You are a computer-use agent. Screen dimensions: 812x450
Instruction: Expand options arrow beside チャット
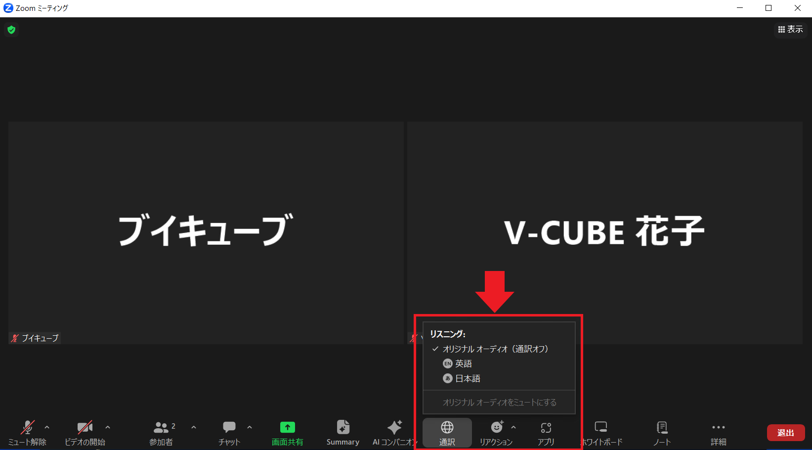[250, 427]
